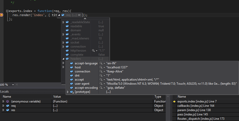Click the _maxListeners property icon
239x121 pixels.
coord(67,38)
